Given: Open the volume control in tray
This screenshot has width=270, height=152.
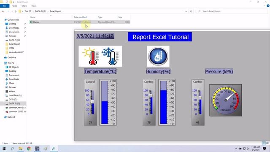Looking at the screenshot, I should 248,149.
